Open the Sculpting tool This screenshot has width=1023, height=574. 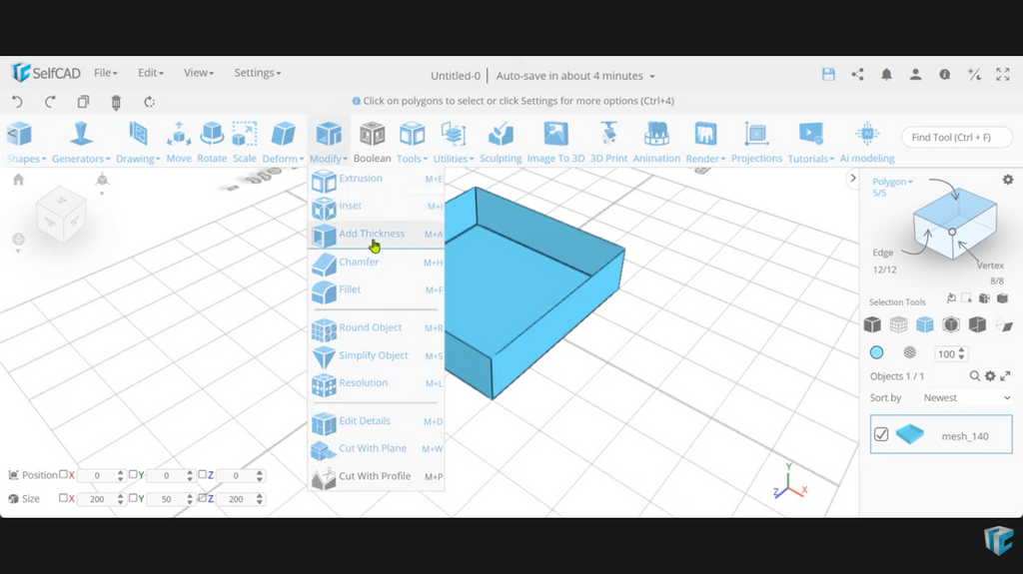click(x=501, y=142)
